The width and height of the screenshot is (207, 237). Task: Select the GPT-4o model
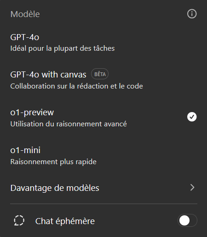103,42
